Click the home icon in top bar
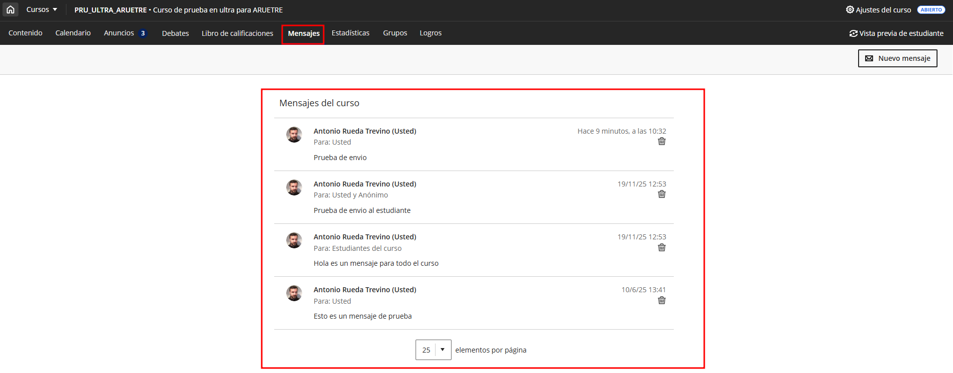The height and width of the screenshot is (373, 953). [x=10, y=9]
